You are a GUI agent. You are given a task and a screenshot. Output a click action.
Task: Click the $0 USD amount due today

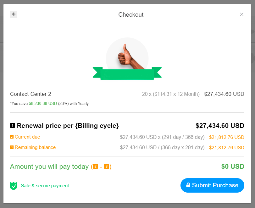pyautogui.click(x=233, y=167)
